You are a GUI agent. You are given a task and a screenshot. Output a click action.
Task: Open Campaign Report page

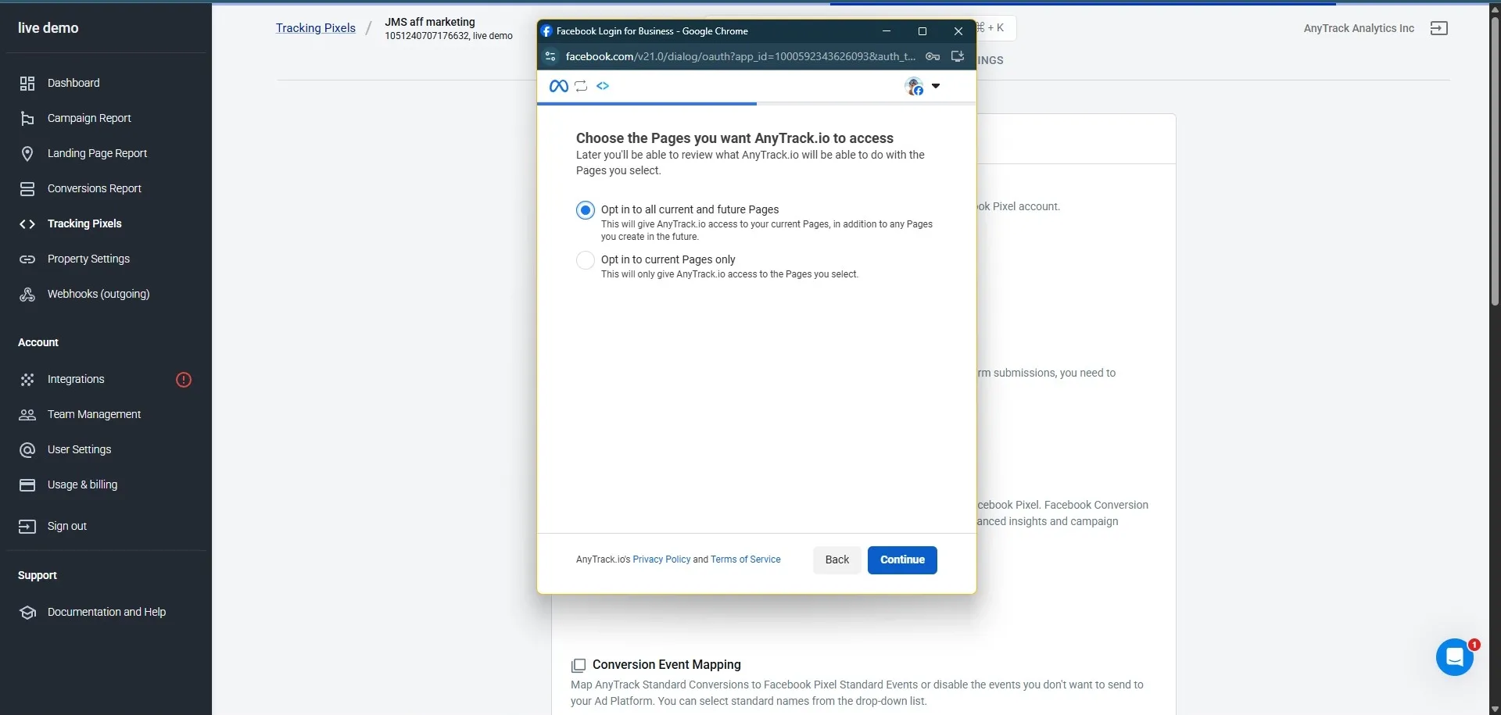tap(89, 118)
